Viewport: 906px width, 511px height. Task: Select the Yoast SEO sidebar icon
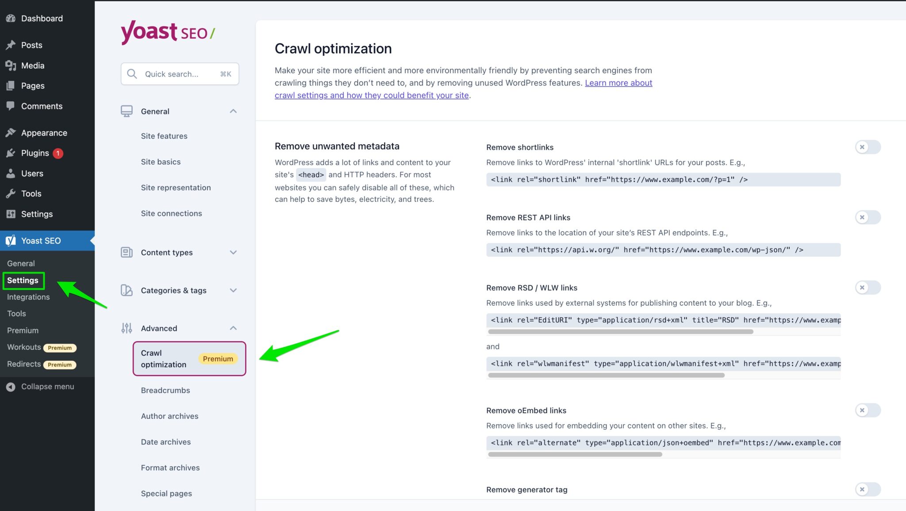tap(11, 240)
